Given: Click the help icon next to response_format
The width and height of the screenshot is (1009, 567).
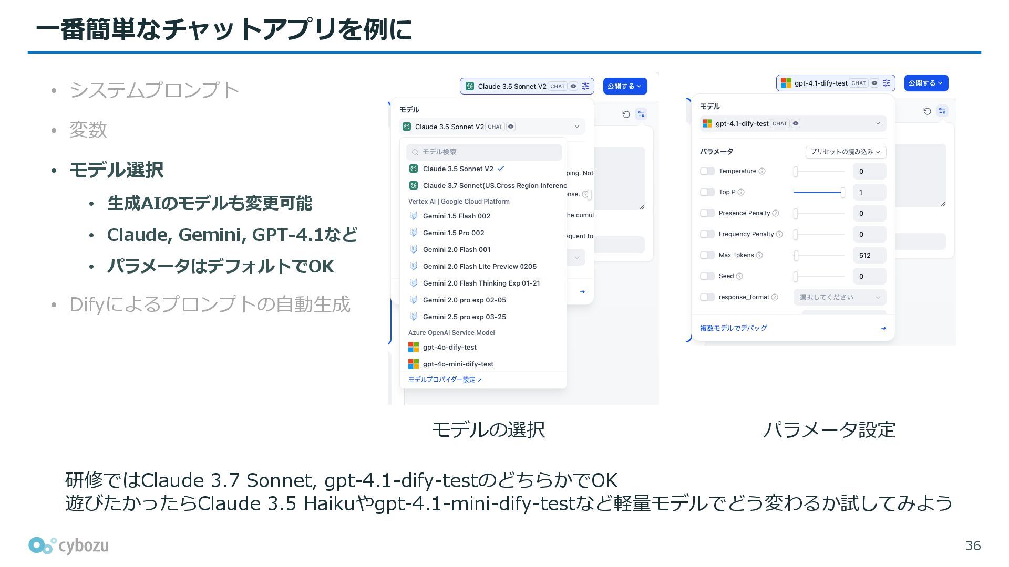Looking at the screenshot, I should (x=775, y=297).
